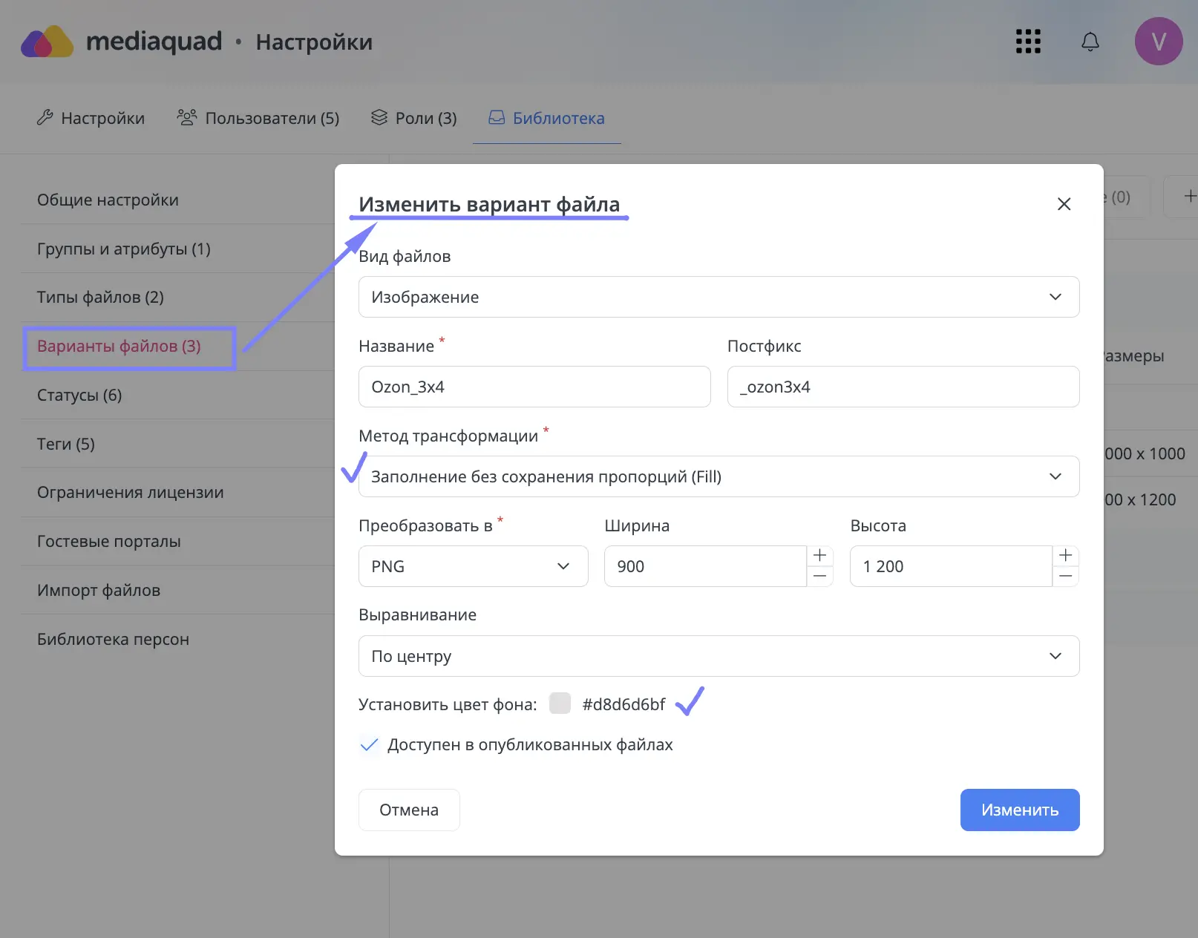Expand the Метод трансформации dropdown
This screenshot has width=1198, height=938.
719,476
